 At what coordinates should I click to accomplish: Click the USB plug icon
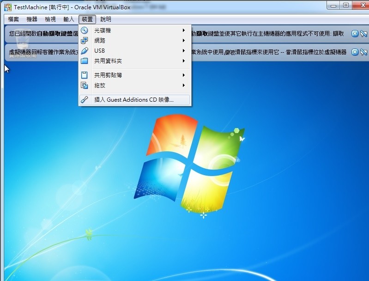click(x=84, y=51)
